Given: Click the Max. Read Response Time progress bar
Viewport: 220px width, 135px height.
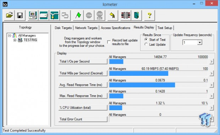Looking at the screenshot, I should 159,96.
